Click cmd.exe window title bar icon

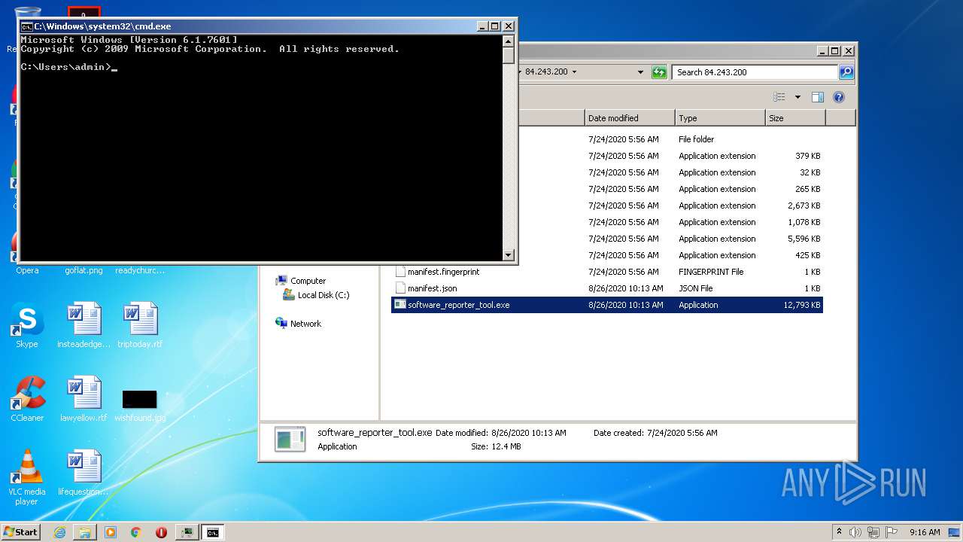tap(27, 26)
